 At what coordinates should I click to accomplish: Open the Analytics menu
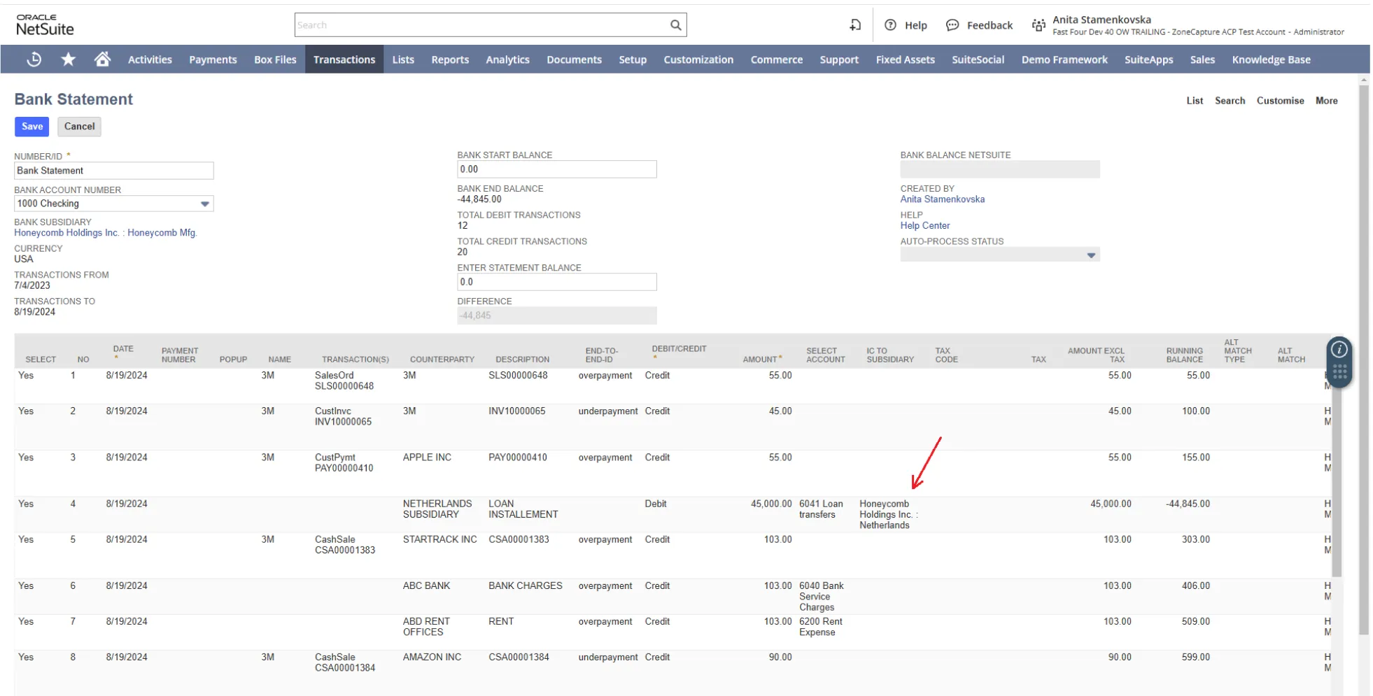507,59
